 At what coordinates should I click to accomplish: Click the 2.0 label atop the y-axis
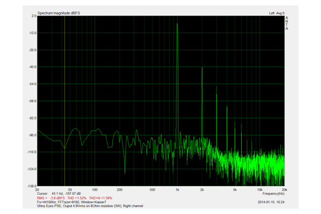coord(33,16)
